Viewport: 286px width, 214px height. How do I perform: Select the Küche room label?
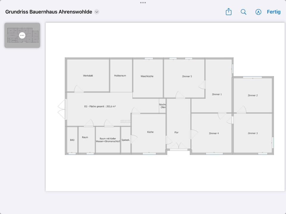pyautogui.click(x=150, y=132)
